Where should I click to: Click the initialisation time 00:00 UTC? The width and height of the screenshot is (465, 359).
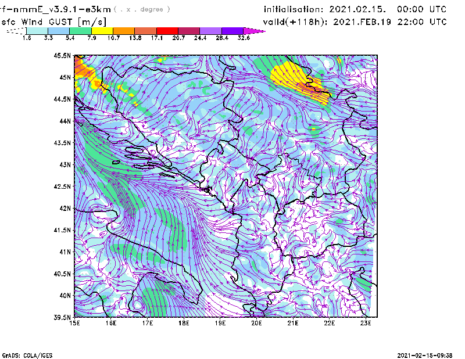422,9
